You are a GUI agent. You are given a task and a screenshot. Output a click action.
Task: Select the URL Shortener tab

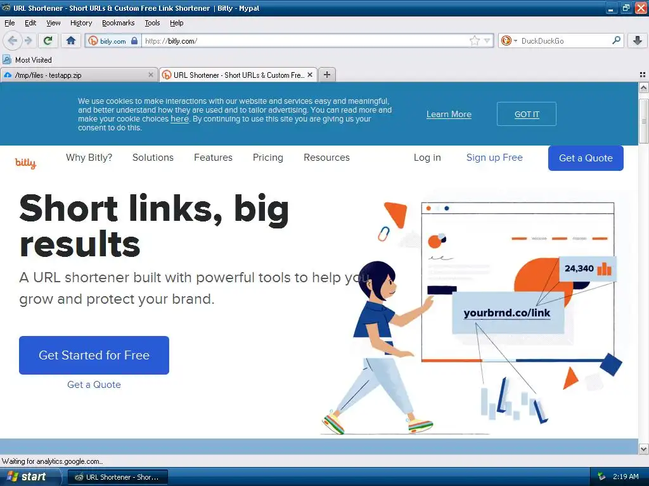(x=238, y=75)
